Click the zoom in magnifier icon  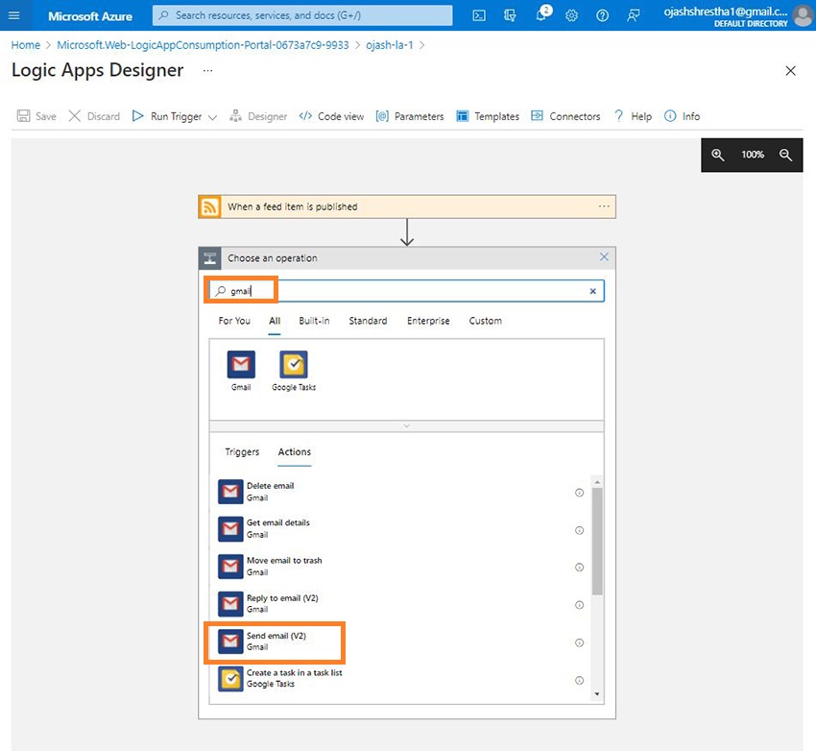tap(715, 155)
